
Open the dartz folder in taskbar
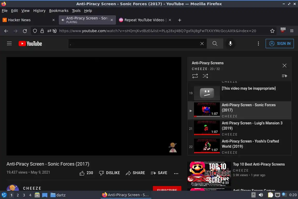(58, 195)
